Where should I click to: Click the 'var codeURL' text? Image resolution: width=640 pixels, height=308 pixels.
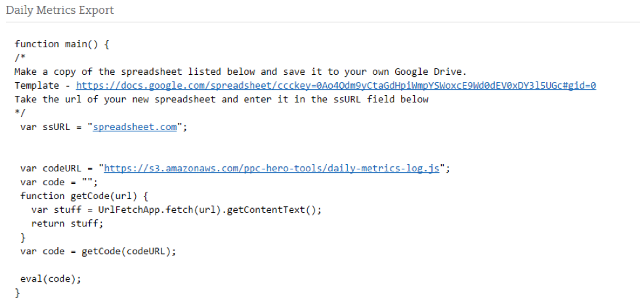[x=51, y=168]
